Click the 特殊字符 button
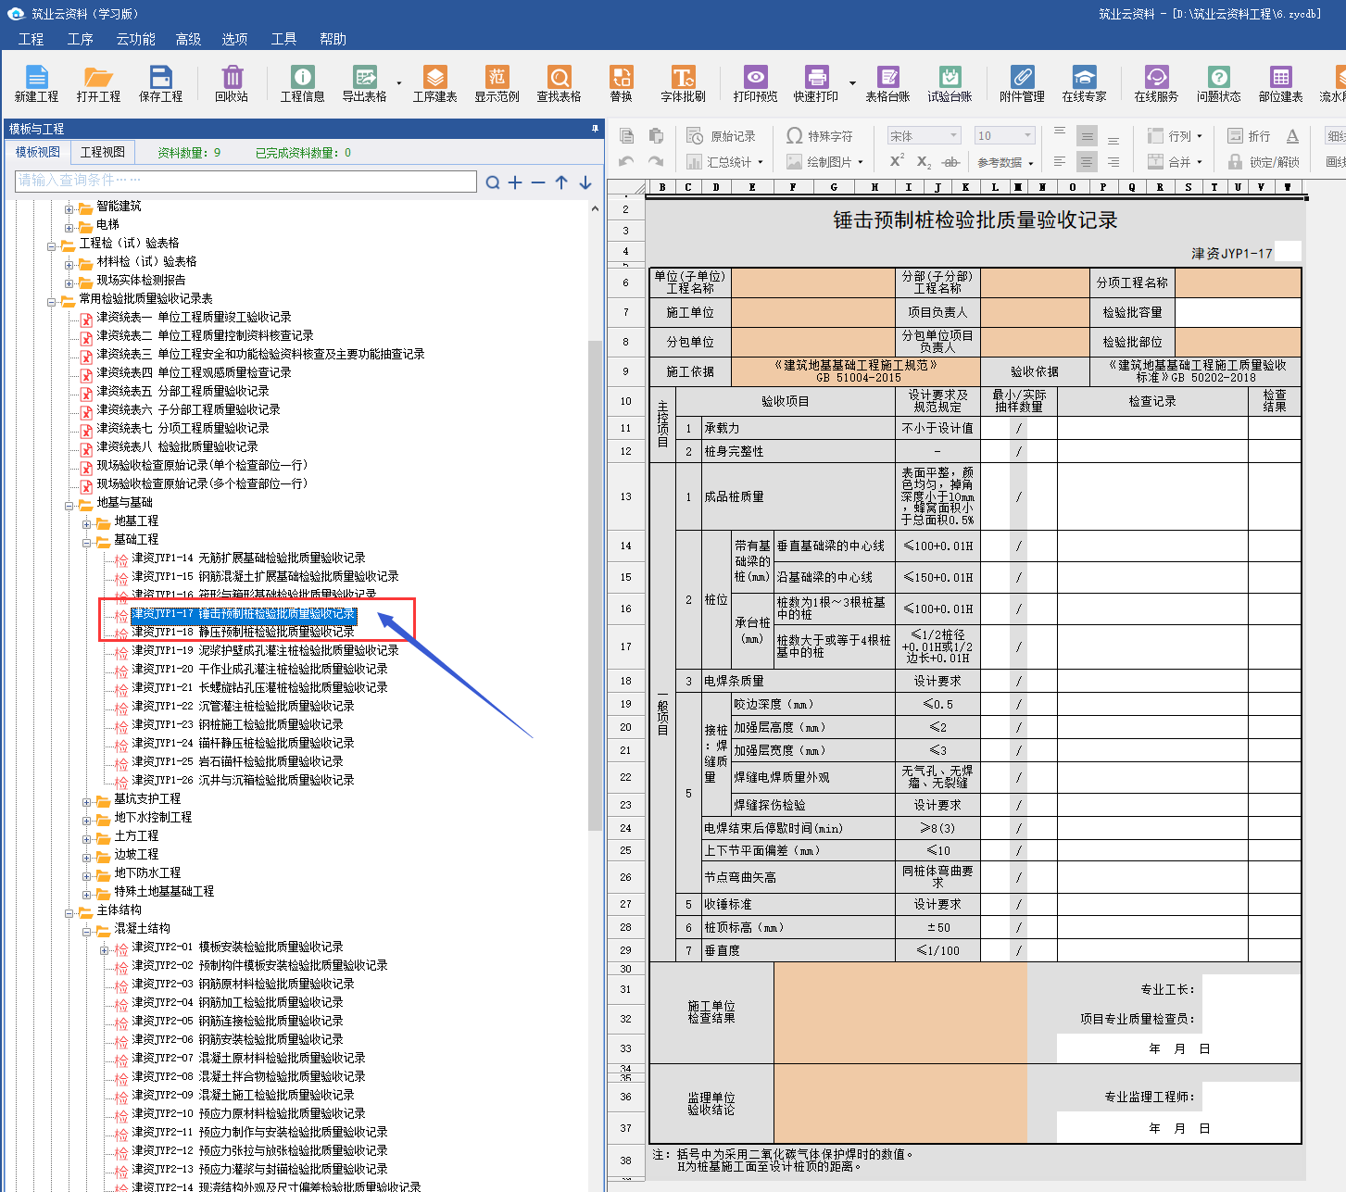Image resolution: width=1346 pixels, height=1192 pixels. 820,136
